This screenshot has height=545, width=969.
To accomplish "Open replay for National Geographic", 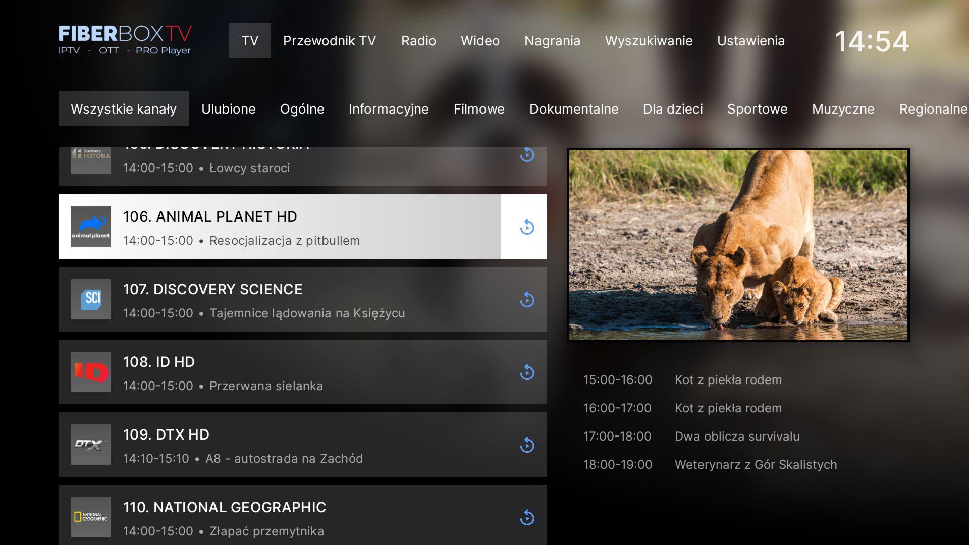I will (x=526, y=517).
